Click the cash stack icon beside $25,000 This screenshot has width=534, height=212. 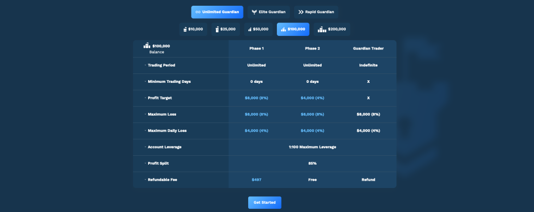(217, 29)
